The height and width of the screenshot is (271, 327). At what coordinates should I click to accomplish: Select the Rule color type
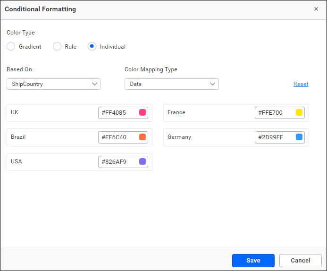pyautogui.click(x=57, y=47)
